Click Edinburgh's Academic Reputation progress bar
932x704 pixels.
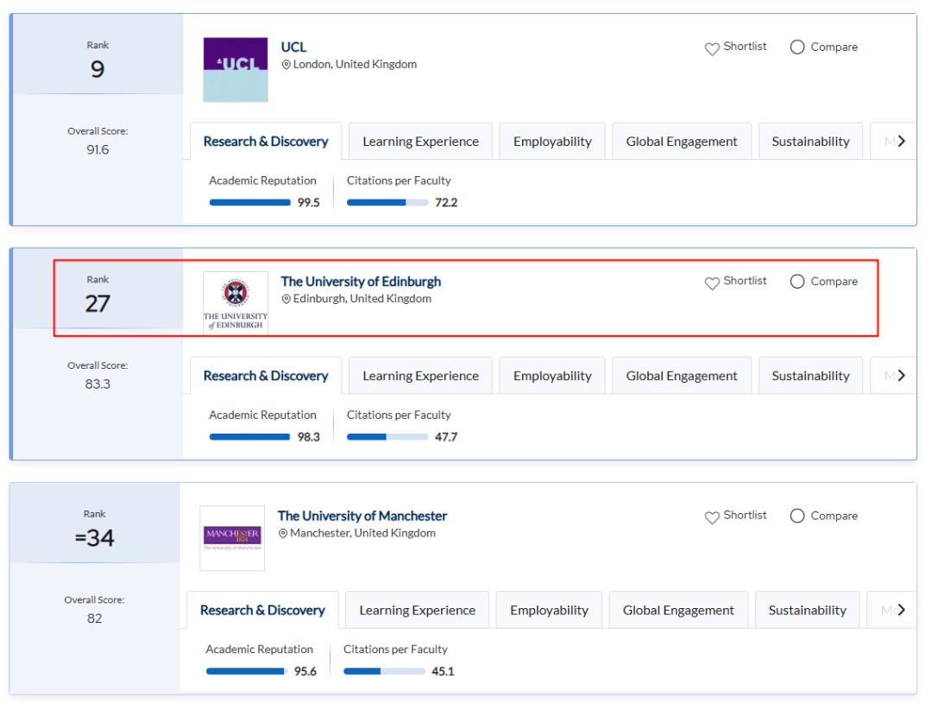coord(249,437)
